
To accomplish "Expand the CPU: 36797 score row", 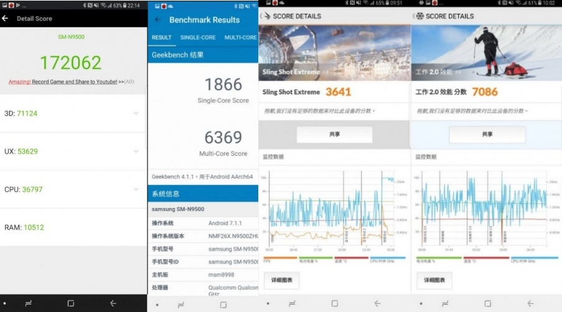I will (73, 189).
